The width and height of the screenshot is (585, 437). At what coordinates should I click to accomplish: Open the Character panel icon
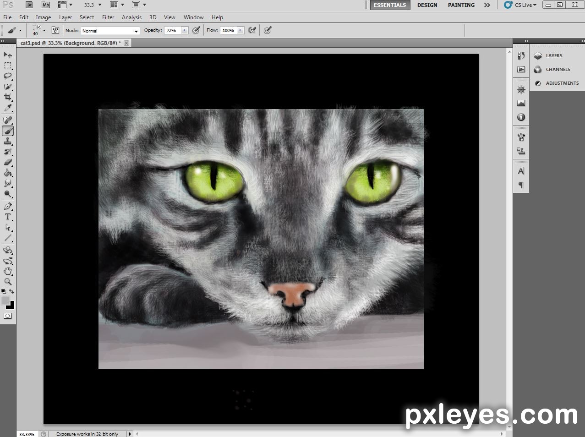521,171
